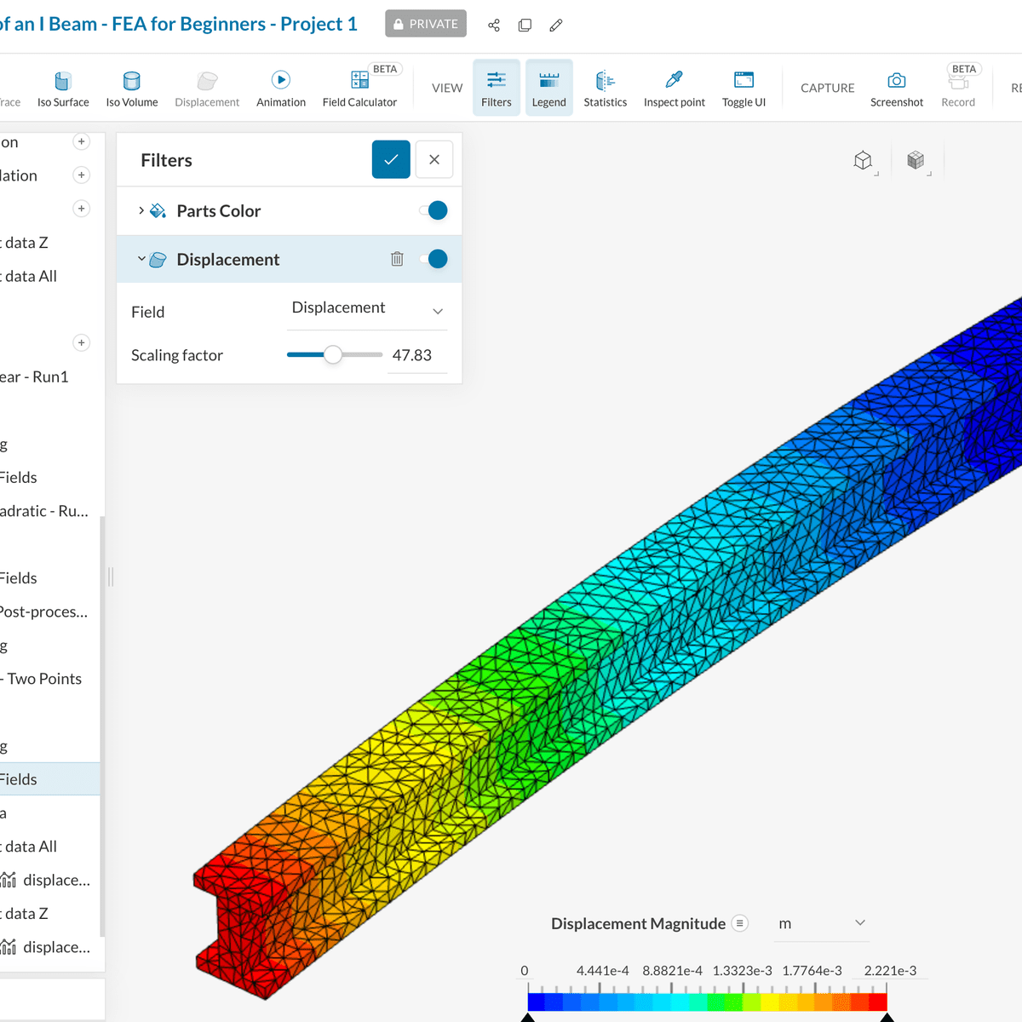The width and height of the screenshot is (1022, 1022).
Task: Open the Statistics view
Action: coord(606,89)
